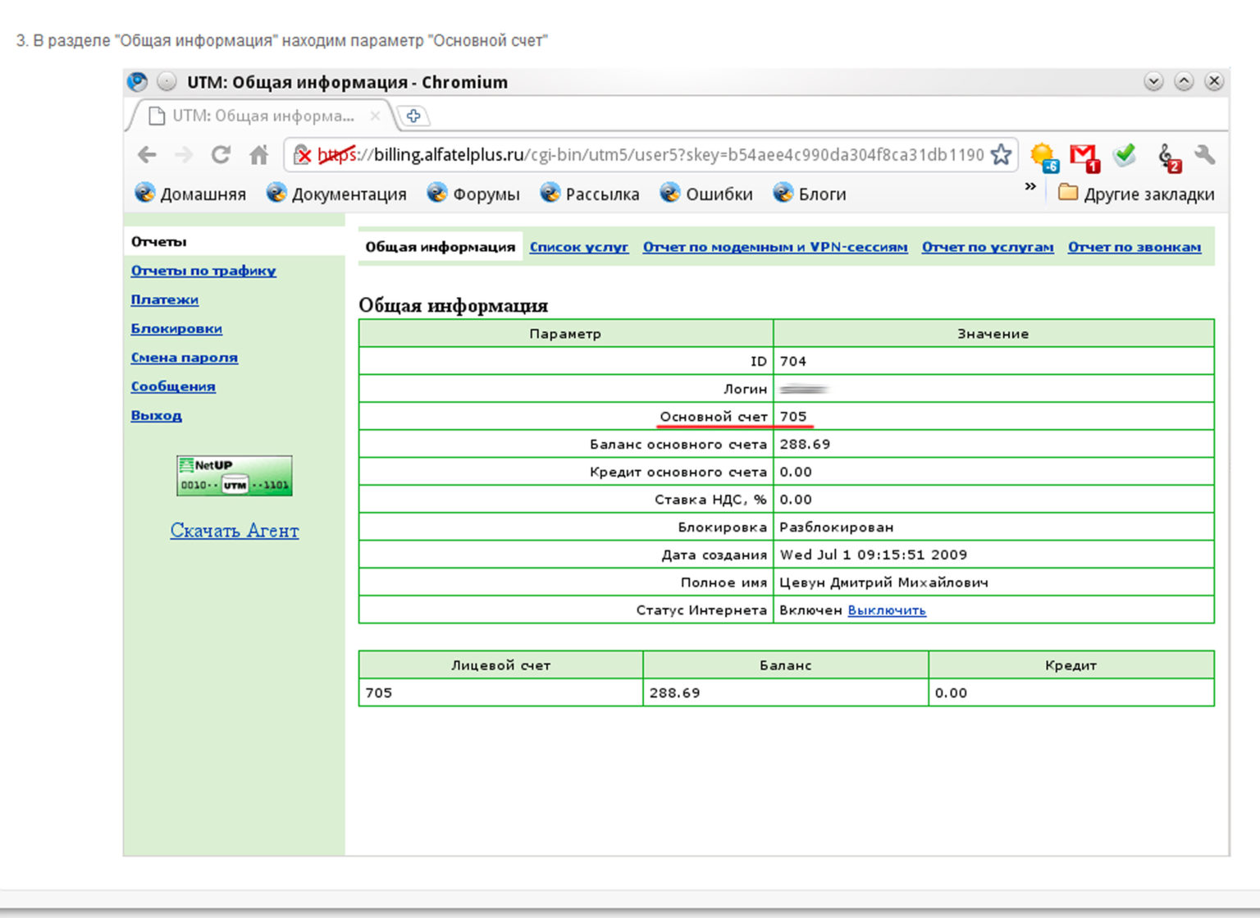This screenshot has height=918, width=1260.
Task: Click the round window menu button in title bar
Action: click(x=167, y=82)
